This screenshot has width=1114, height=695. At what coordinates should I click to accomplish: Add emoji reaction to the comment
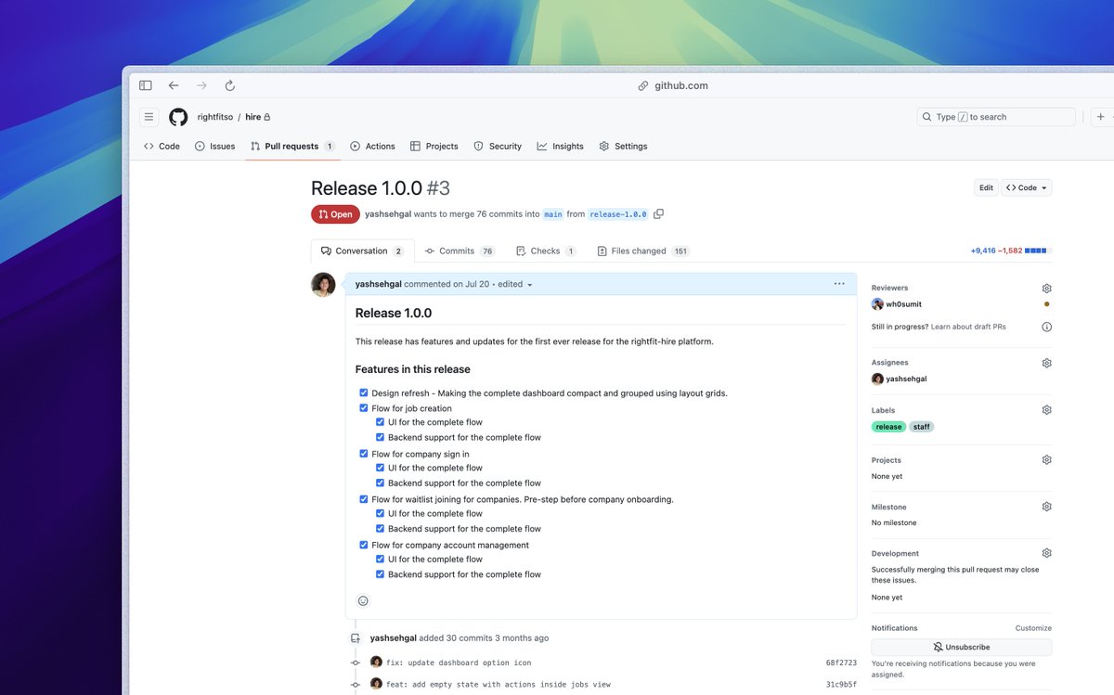point(363,600)
